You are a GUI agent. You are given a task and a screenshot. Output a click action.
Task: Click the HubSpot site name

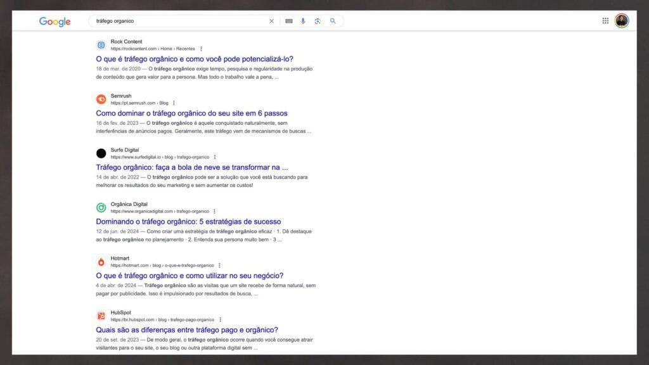(120, 313)
